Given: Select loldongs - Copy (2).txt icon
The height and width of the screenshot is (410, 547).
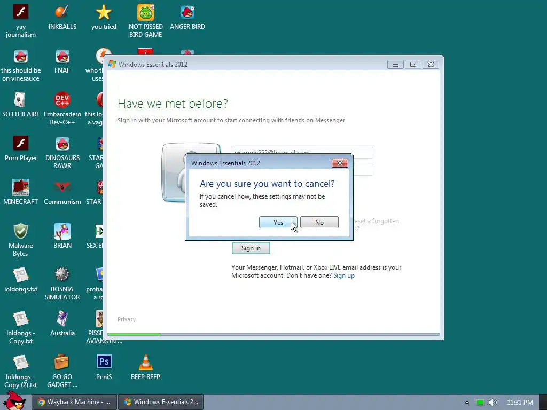Looking at the screenshot, I should (21, 372).
